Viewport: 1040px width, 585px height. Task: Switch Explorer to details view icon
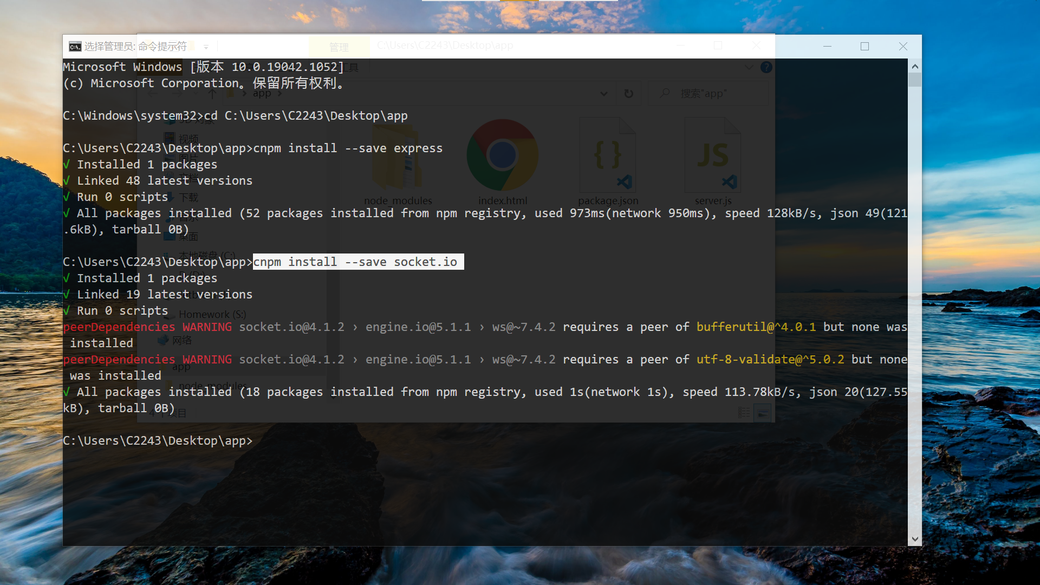pos(744,413)
